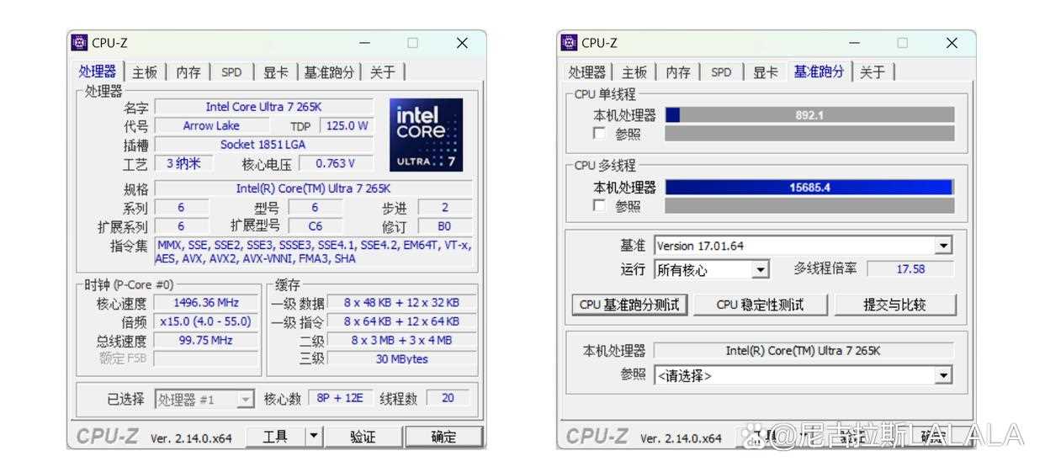Click the 工艺 value 3 纳米
The height and width of the screenshot is (472, 1045).
(x=183, y=163)
